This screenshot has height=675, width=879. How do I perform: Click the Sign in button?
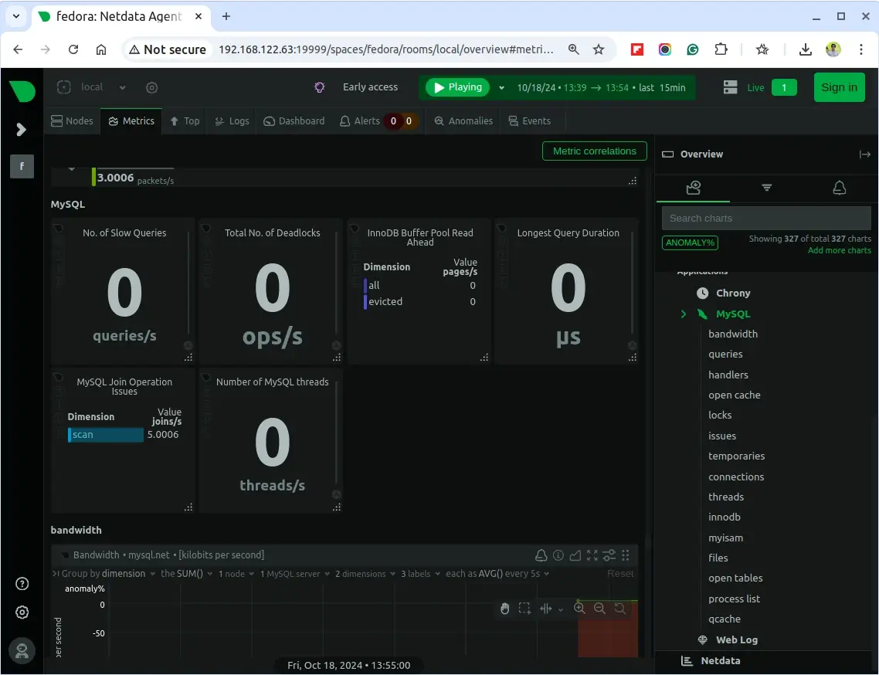click(839, 87)
